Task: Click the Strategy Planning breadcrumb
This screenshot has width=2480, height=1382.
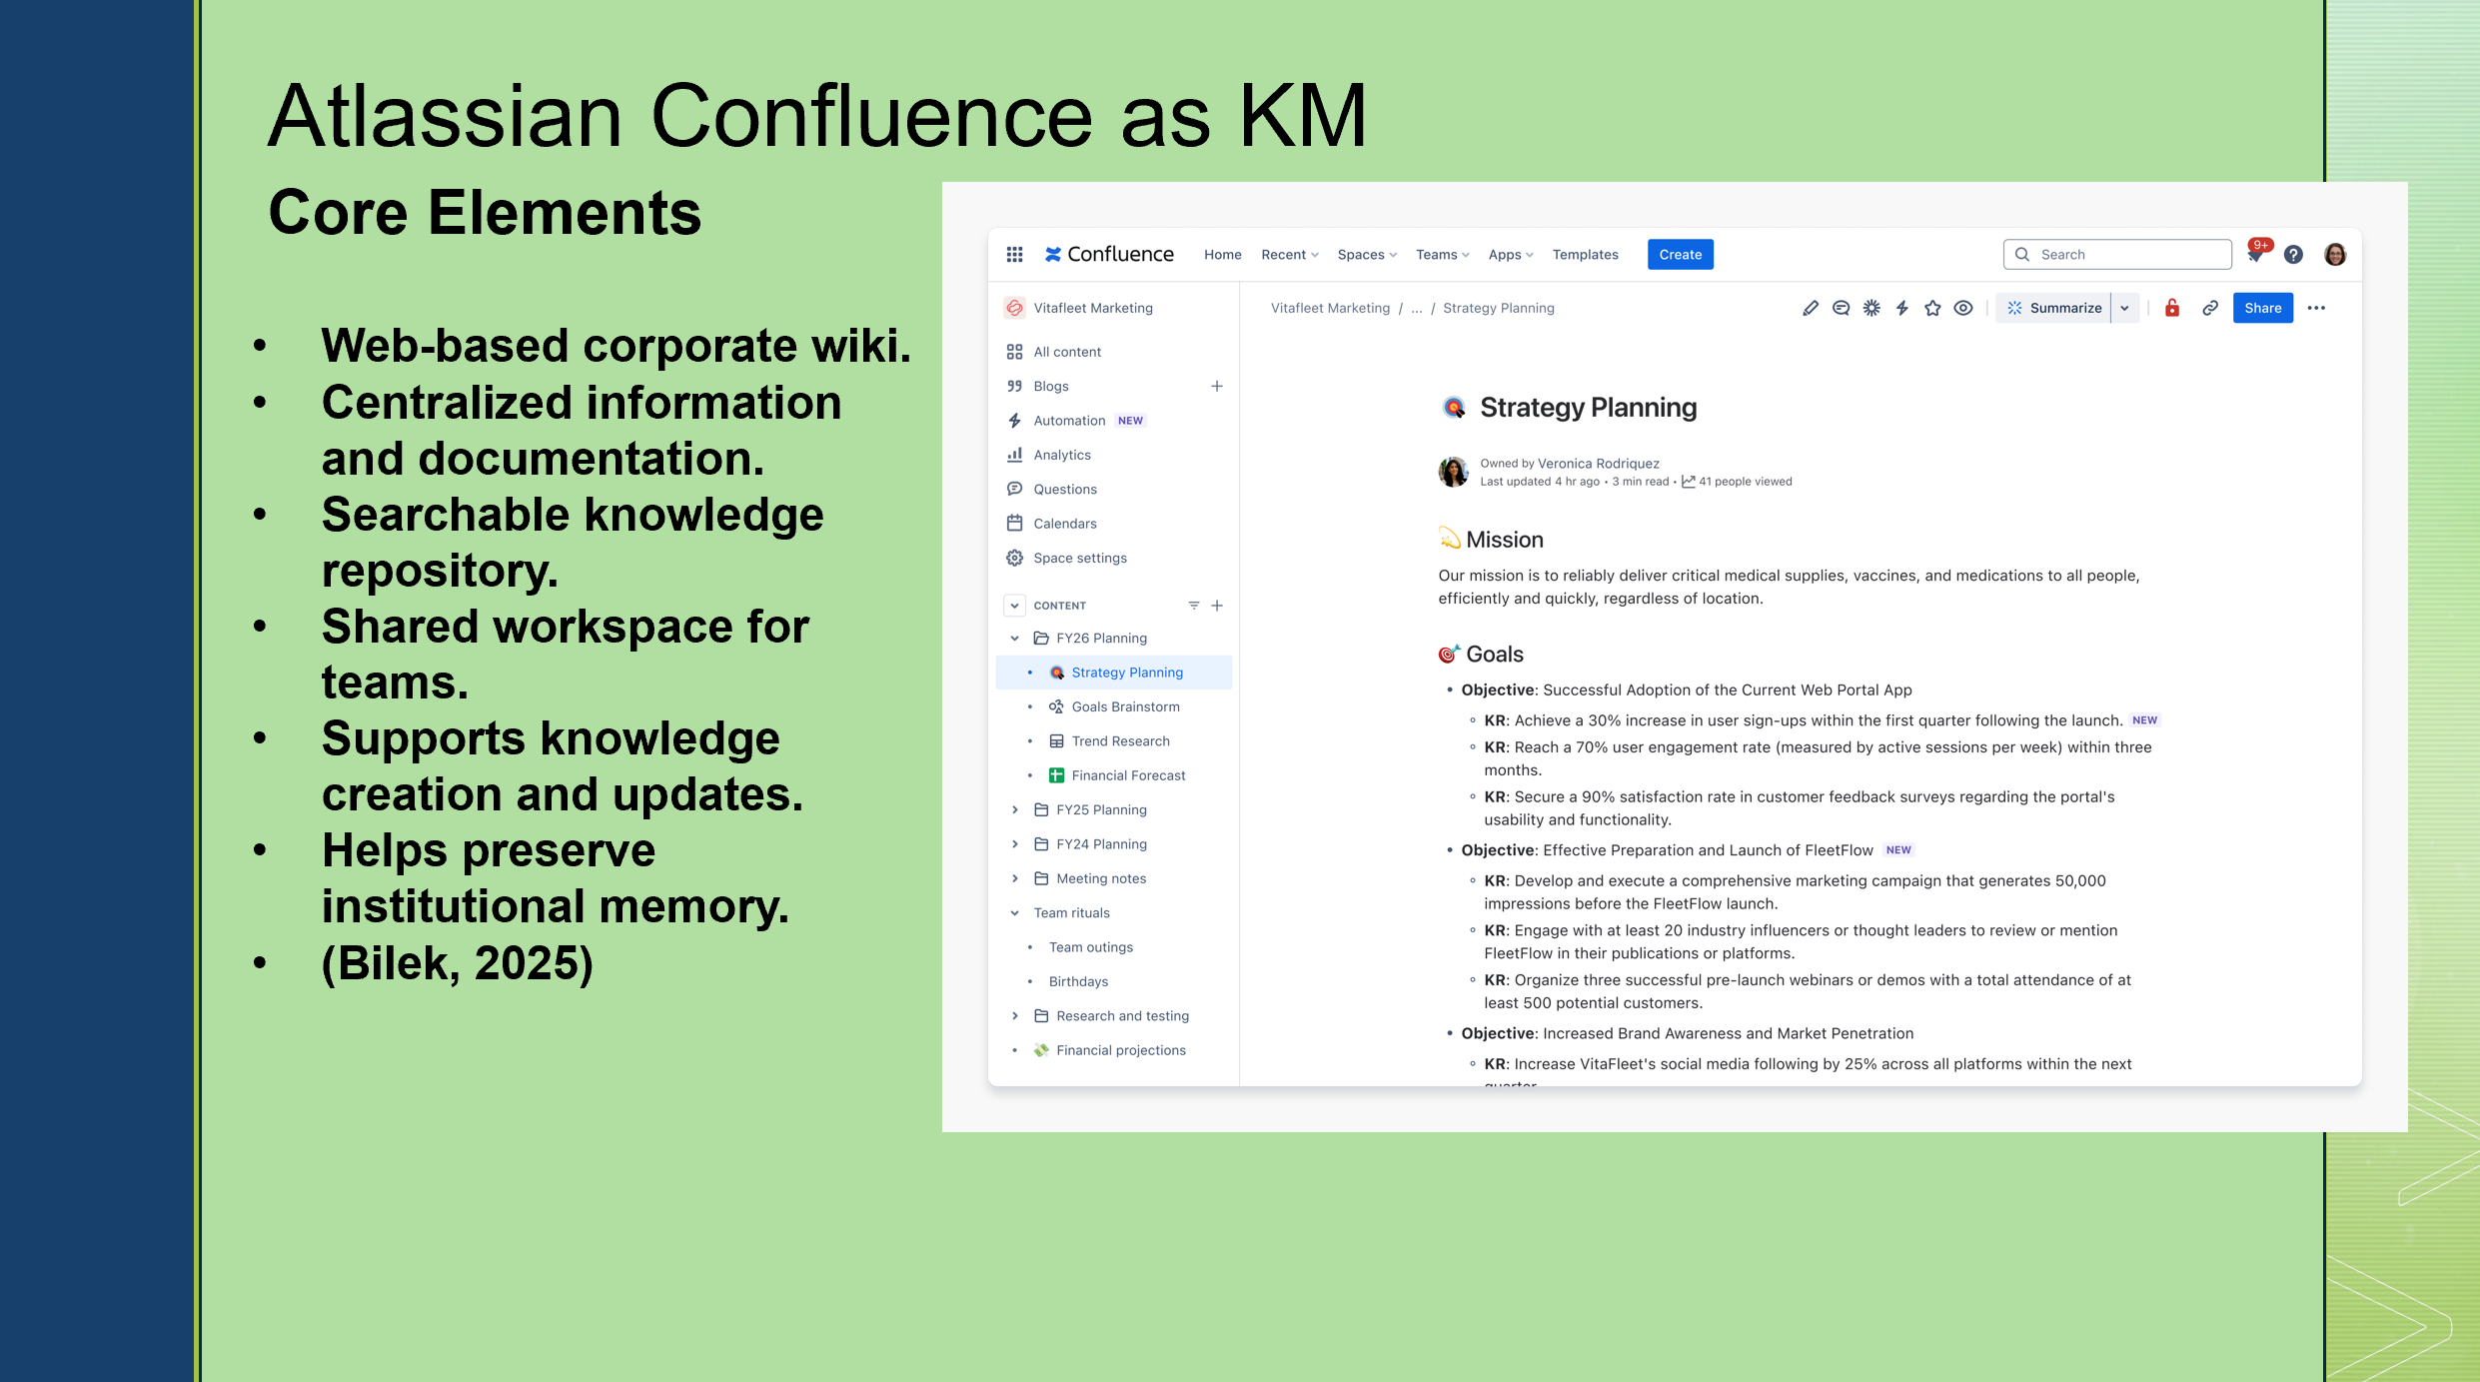Action: tap(1498, 308)
